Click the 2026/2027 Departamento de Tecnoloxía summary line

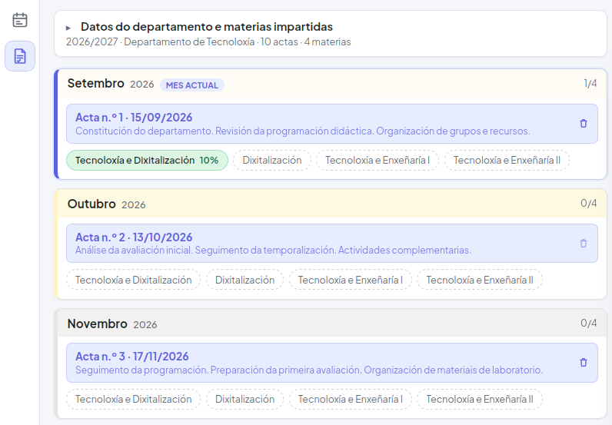point(208,42)
